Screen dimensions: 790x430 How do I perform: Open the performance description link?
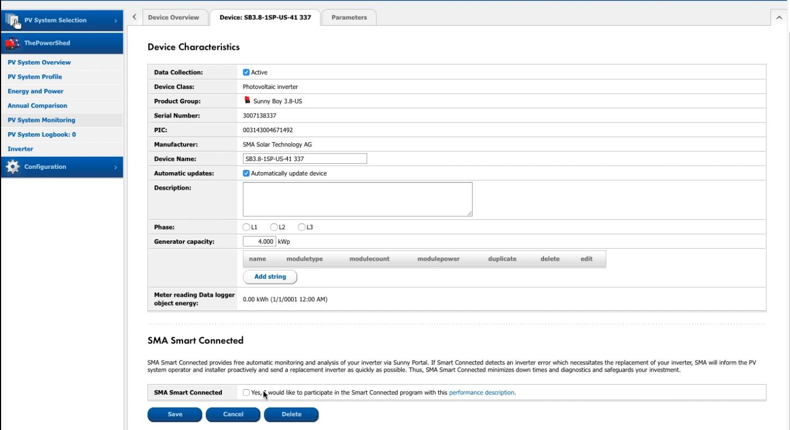click(481, 392)
